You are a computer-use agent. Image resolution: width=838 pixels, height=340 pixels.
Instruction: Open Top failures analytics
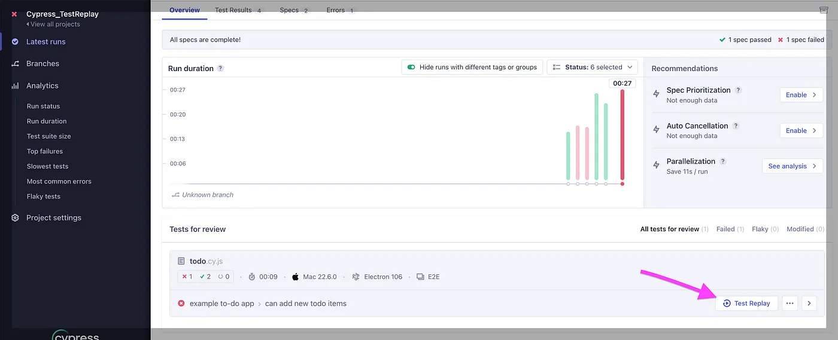click(x=45, y=151)
